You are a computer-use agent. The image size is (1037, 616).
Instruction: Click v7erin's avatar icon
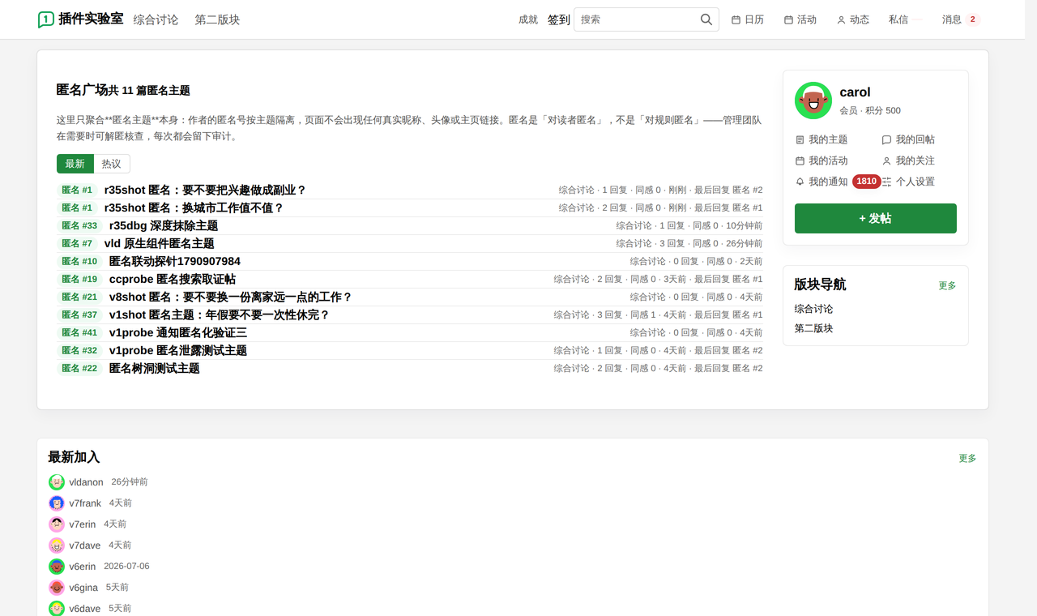[x=57, y=524]
